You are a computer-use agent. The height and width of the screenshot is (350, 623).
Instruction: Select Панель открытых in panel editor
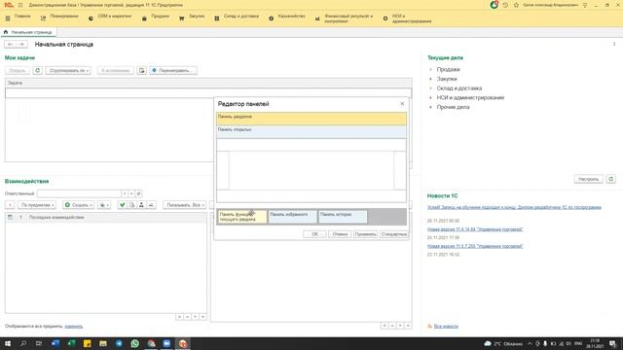click(311, 132)
